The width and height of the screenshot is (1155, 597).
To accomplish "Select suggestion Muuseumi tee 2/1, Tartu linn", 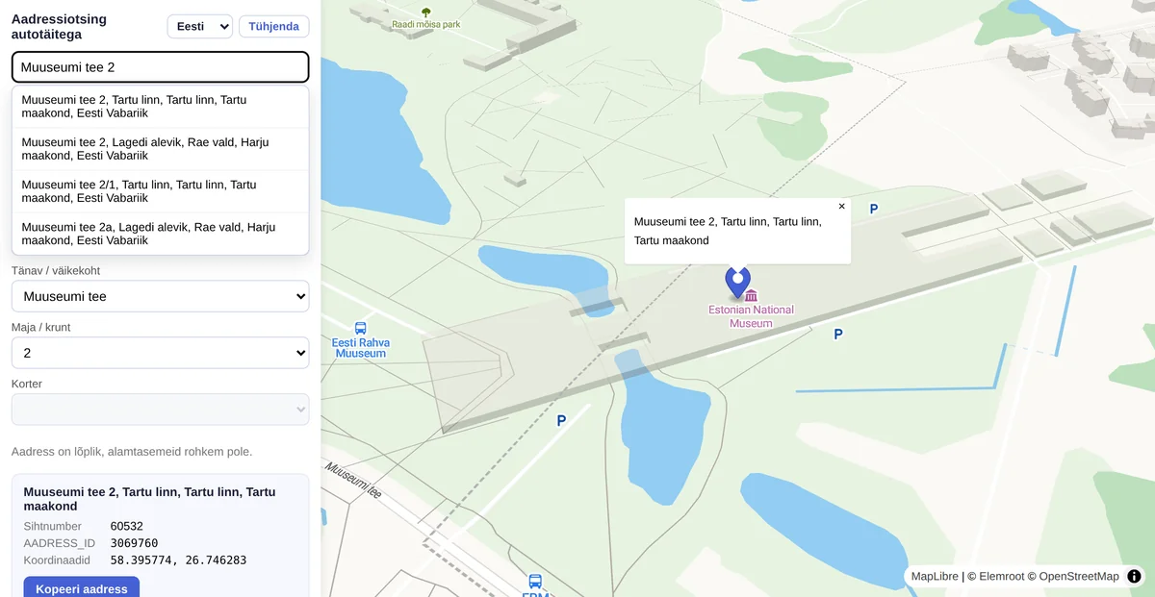I will 160,191.
